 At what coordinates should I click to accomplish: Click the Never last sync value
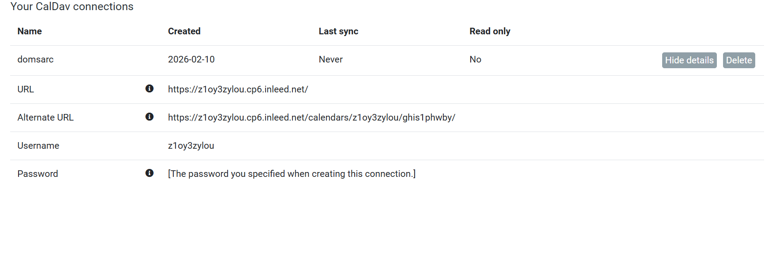pyautogui.click(x=330, y=59)
